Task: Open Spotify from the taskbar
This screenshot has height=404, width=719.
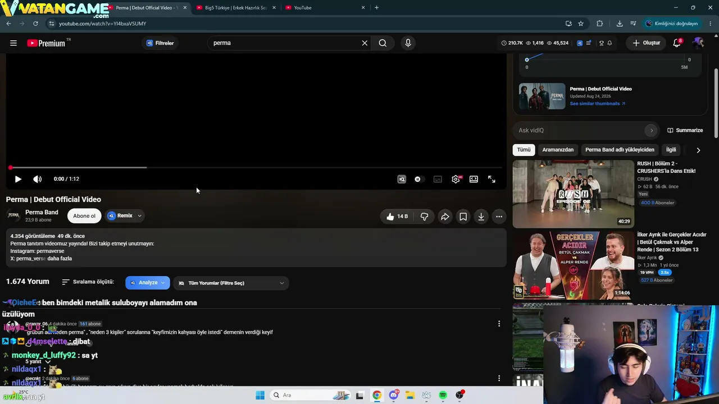Action: click(443, 395)
